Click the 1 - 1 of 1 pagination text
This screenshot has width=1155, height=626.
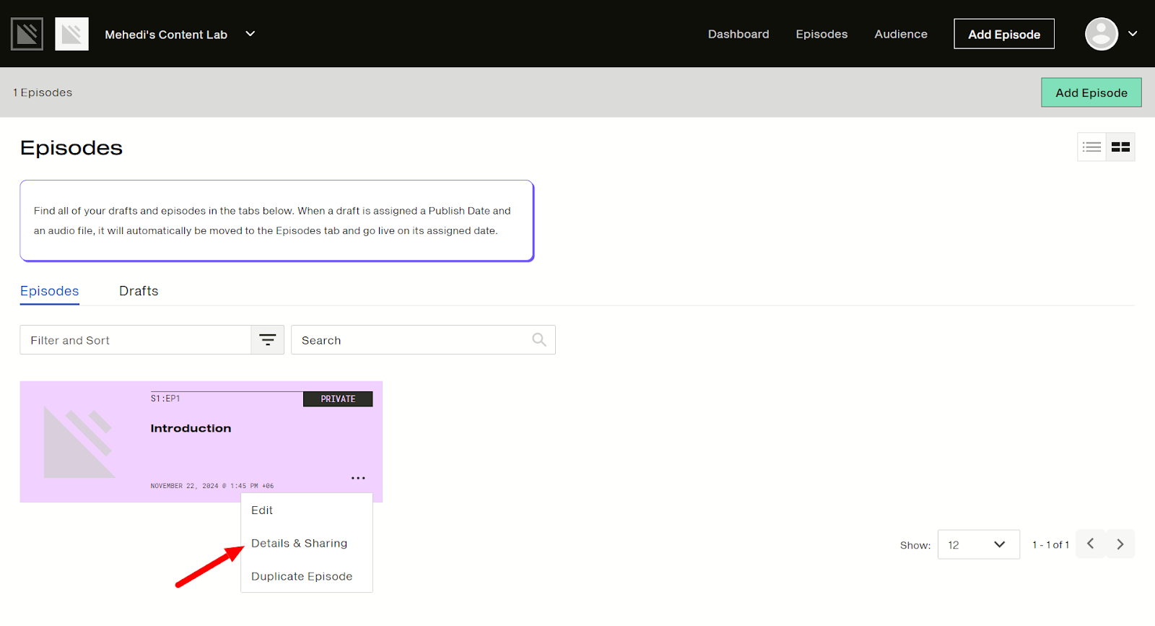click(1050, 545)
